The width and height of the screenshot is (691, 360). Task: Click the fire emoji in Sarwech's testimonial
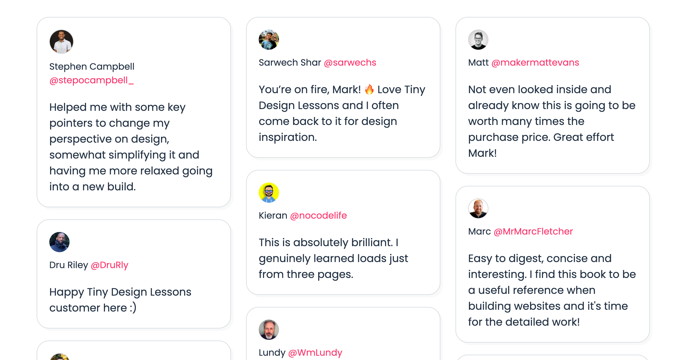[369, 89]
